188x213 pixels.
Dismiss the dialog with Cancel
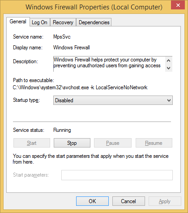pos(128,201)
